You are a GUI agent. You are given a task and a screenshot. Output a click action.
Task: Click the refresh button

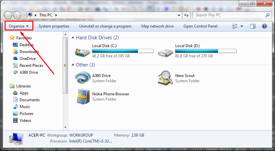coord(186,15)
